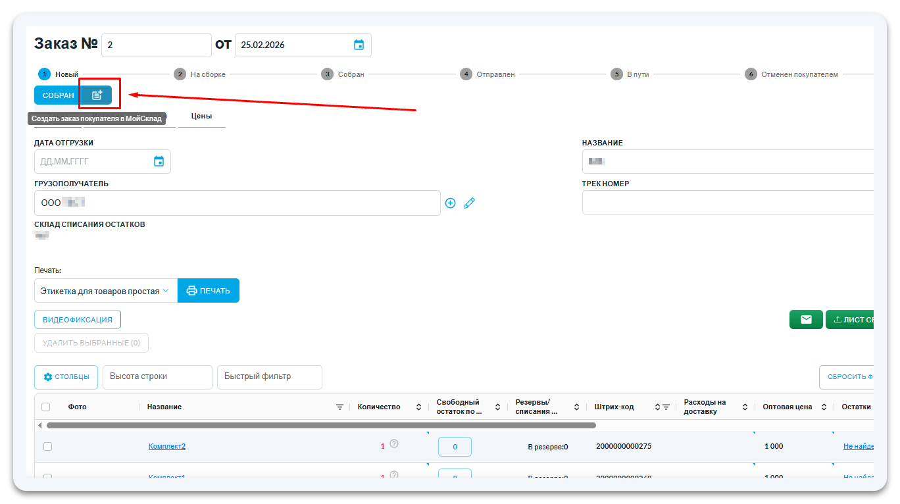Toggle sort arrows on Количество column

[418, 407]
